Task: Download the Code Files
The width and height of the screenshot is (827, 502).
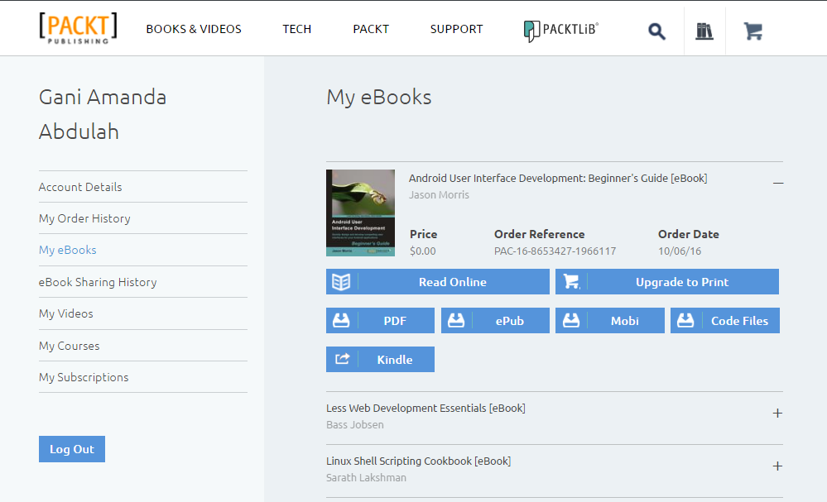Action: point(725,320)
